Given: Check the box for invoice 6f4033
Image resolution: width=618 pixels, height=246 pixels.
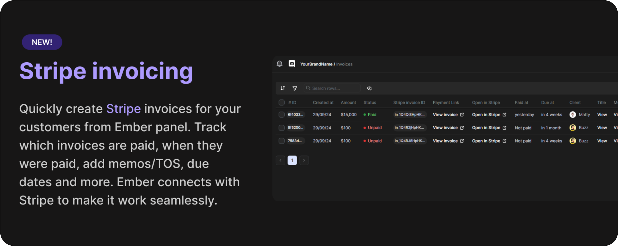Looking at the screenshot, I should (281, 115).
